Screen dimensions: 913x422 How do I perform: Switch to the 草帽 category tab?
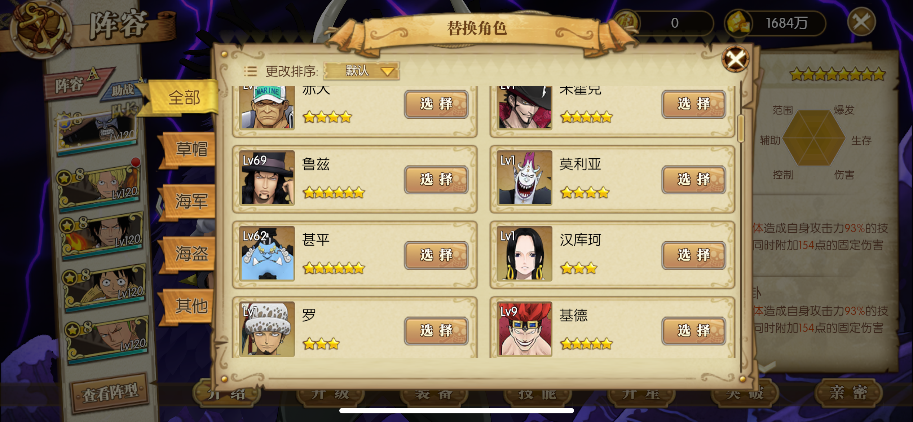(190, 149)
